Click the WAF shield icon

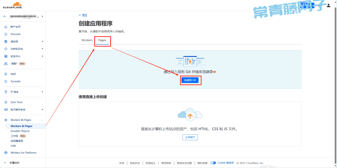[x=6, y=74]
